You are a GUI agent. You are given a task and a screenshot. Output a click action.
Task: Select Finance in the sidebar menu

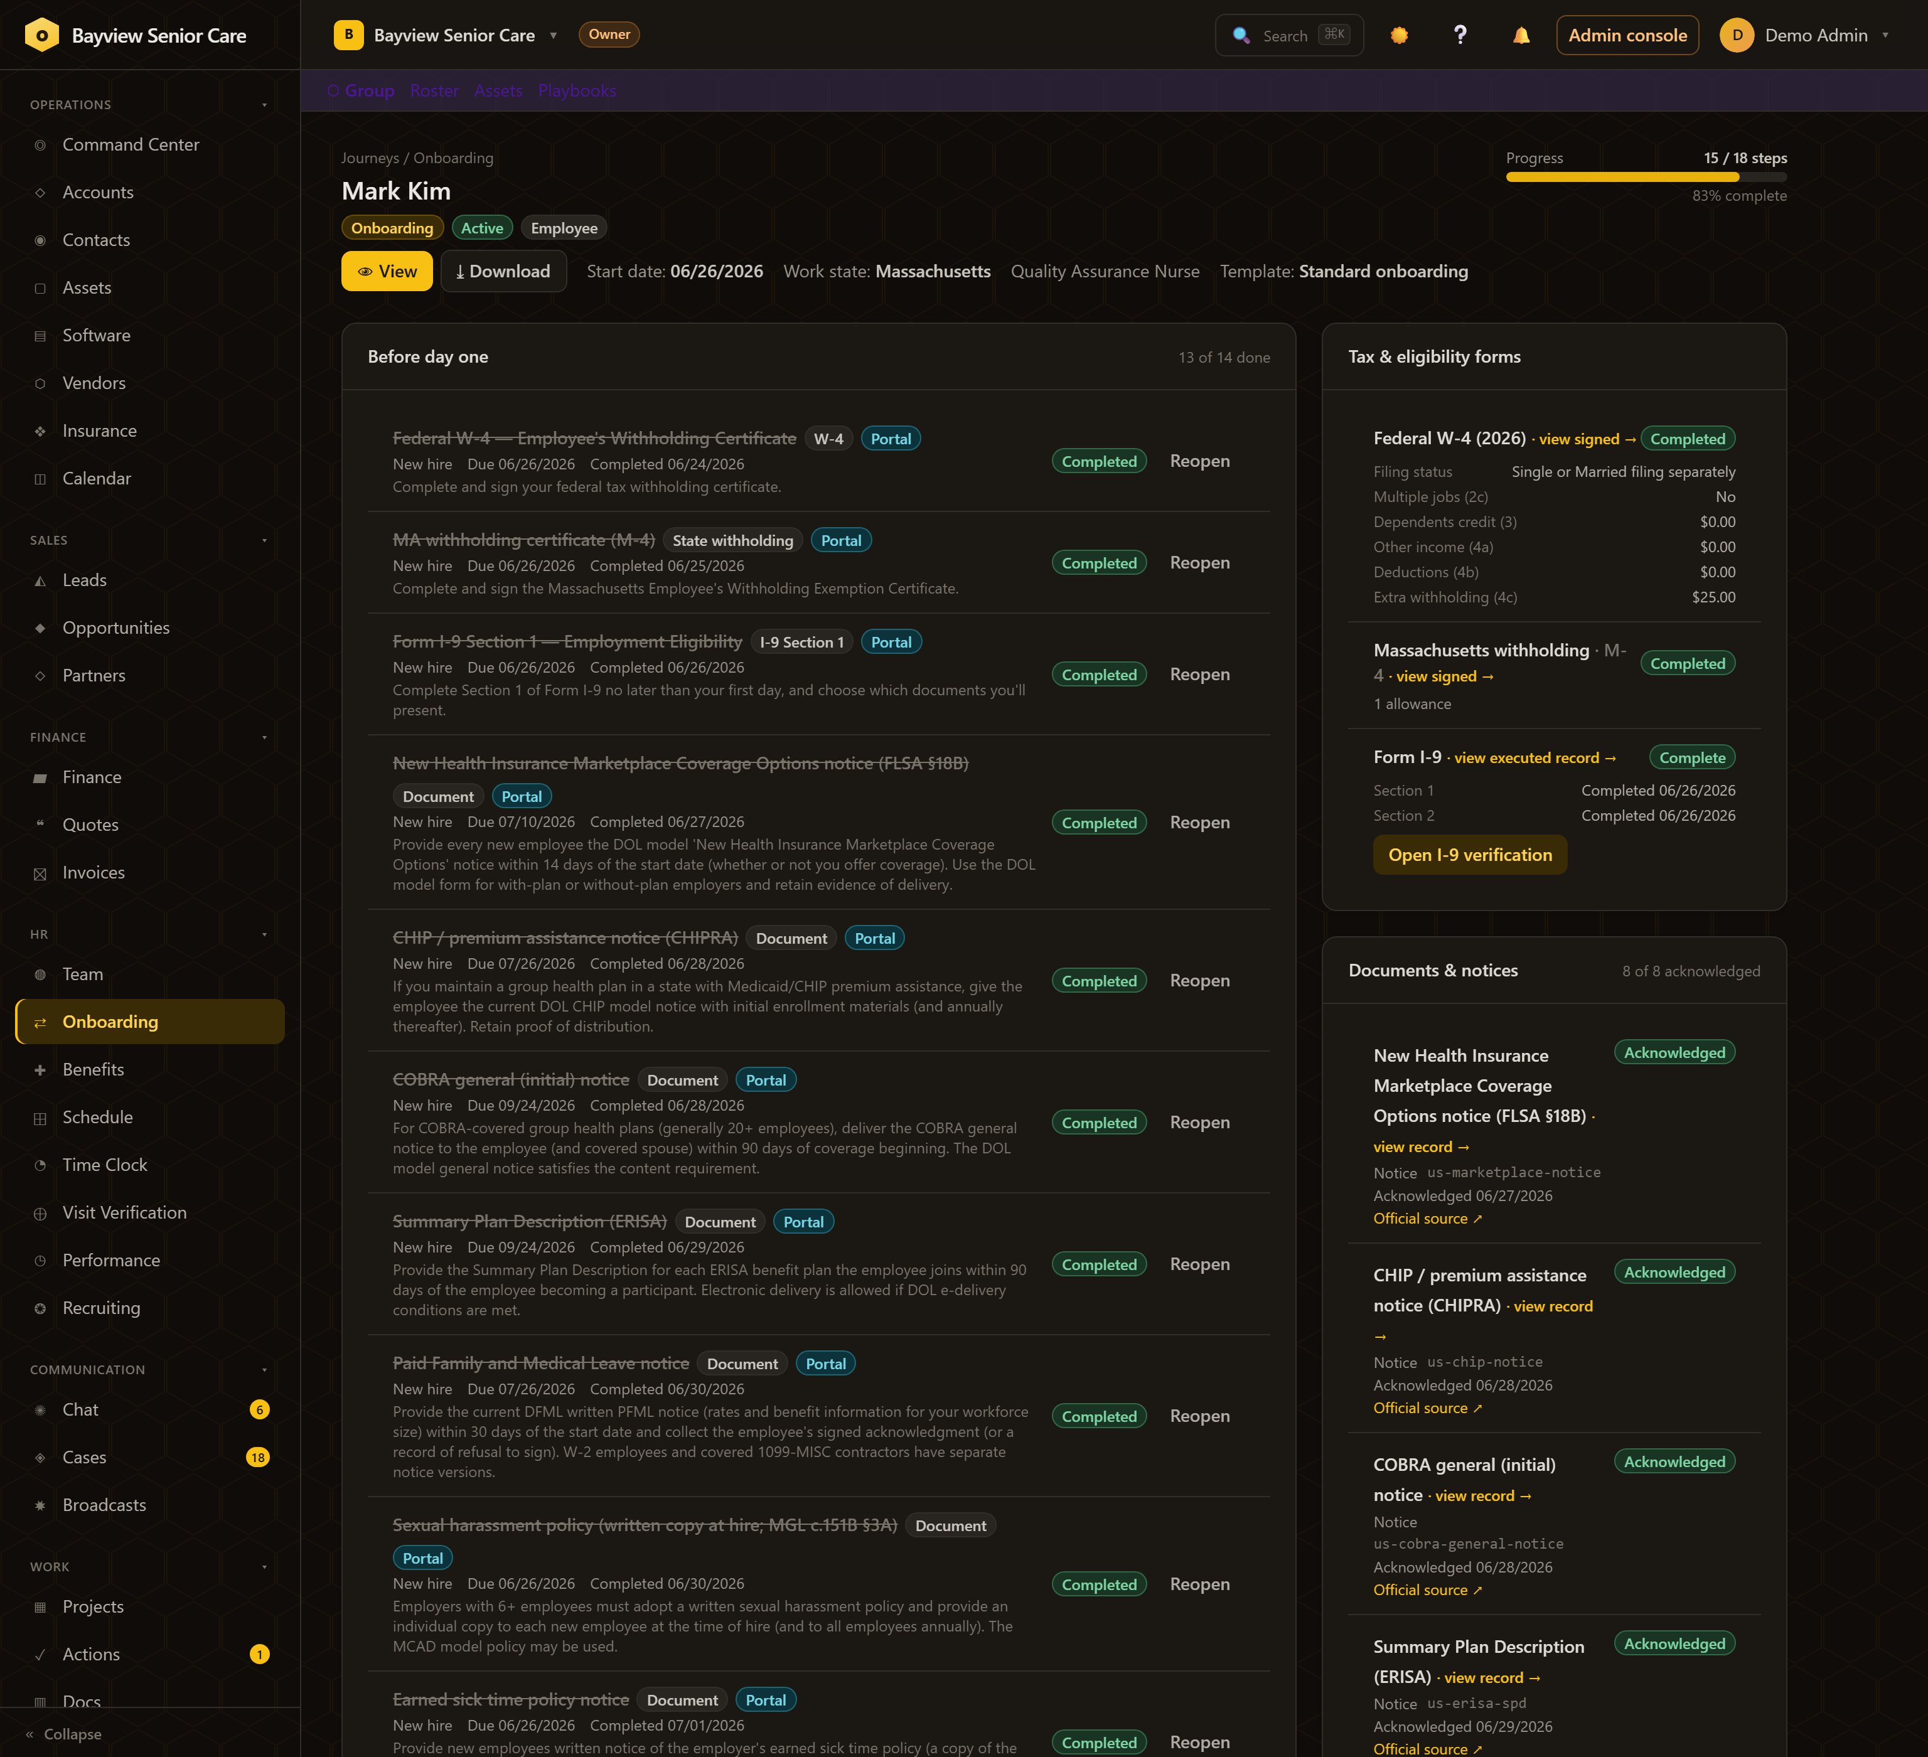(149, 777)
